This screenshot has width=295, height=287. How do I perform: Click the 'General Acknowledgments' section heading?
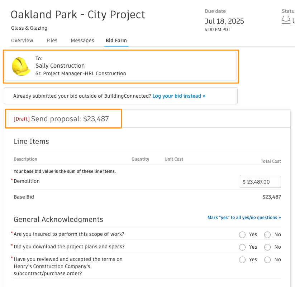click(x=58, y=219)
